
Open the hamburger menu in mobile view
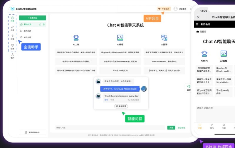pos(197,24)
